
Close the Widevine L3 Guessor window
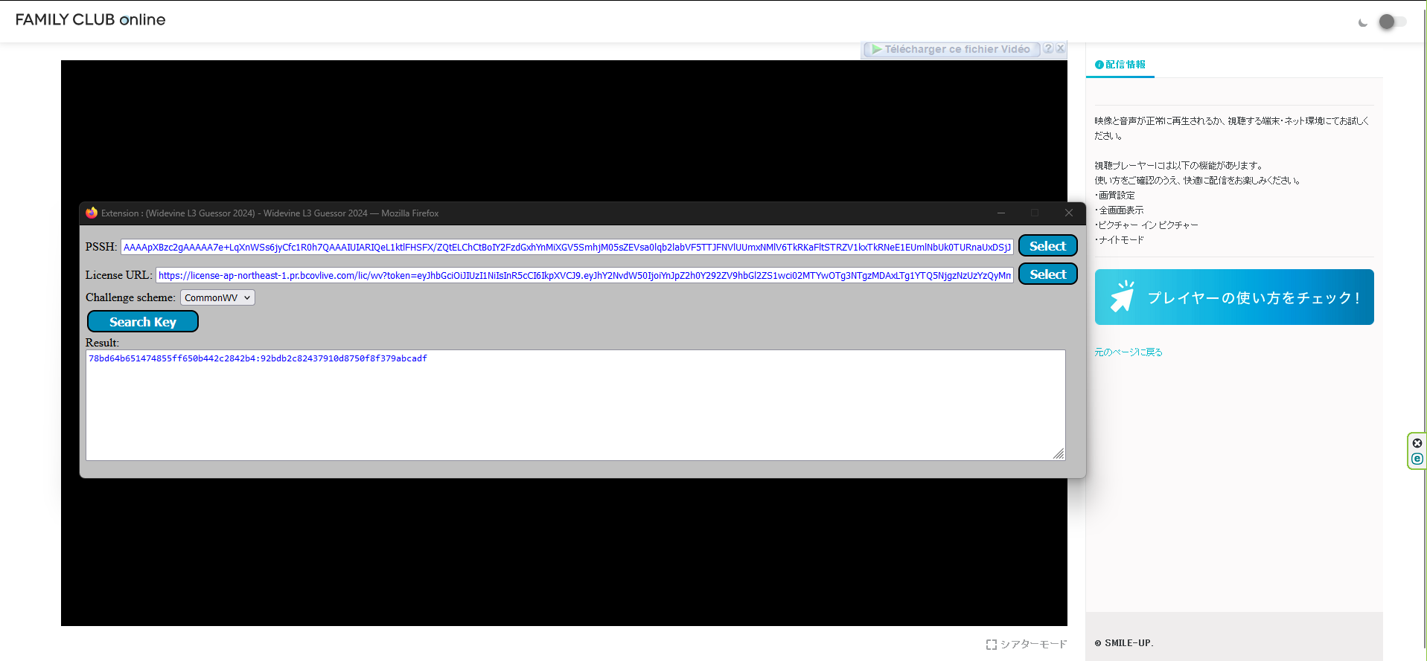click(x=1069, y=213)
